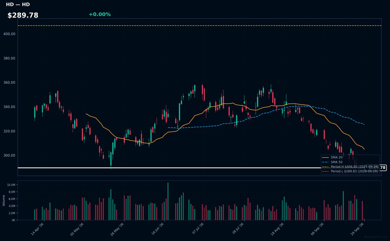Image resolution: width=390 pixels, height=241 pixels.
Task: Click the 18 Aug '26 date label
Action: (278, 230)
